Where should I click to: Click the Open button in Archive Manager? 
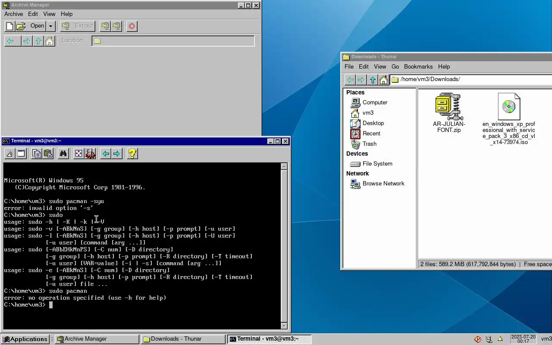(31, 26)
